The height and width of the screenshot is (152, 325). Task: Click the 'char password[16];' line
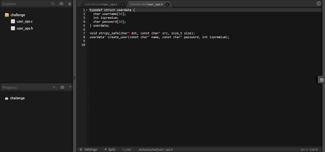point(109,22)
